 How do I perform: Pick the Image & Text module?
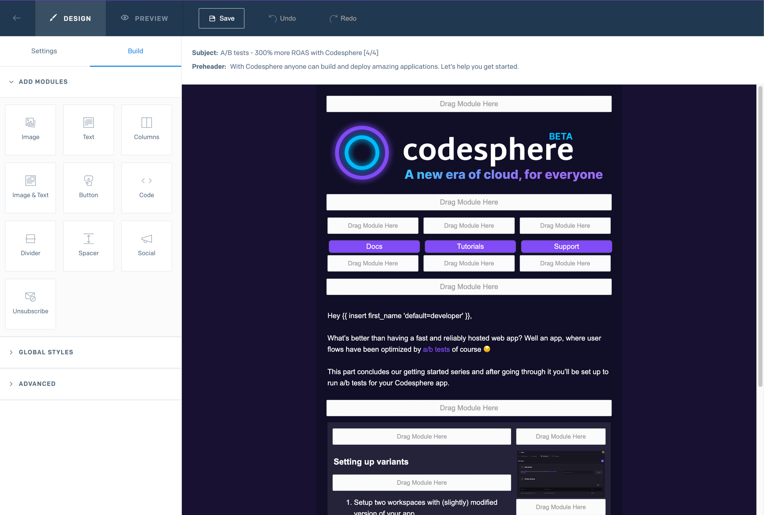pos(31,187)
